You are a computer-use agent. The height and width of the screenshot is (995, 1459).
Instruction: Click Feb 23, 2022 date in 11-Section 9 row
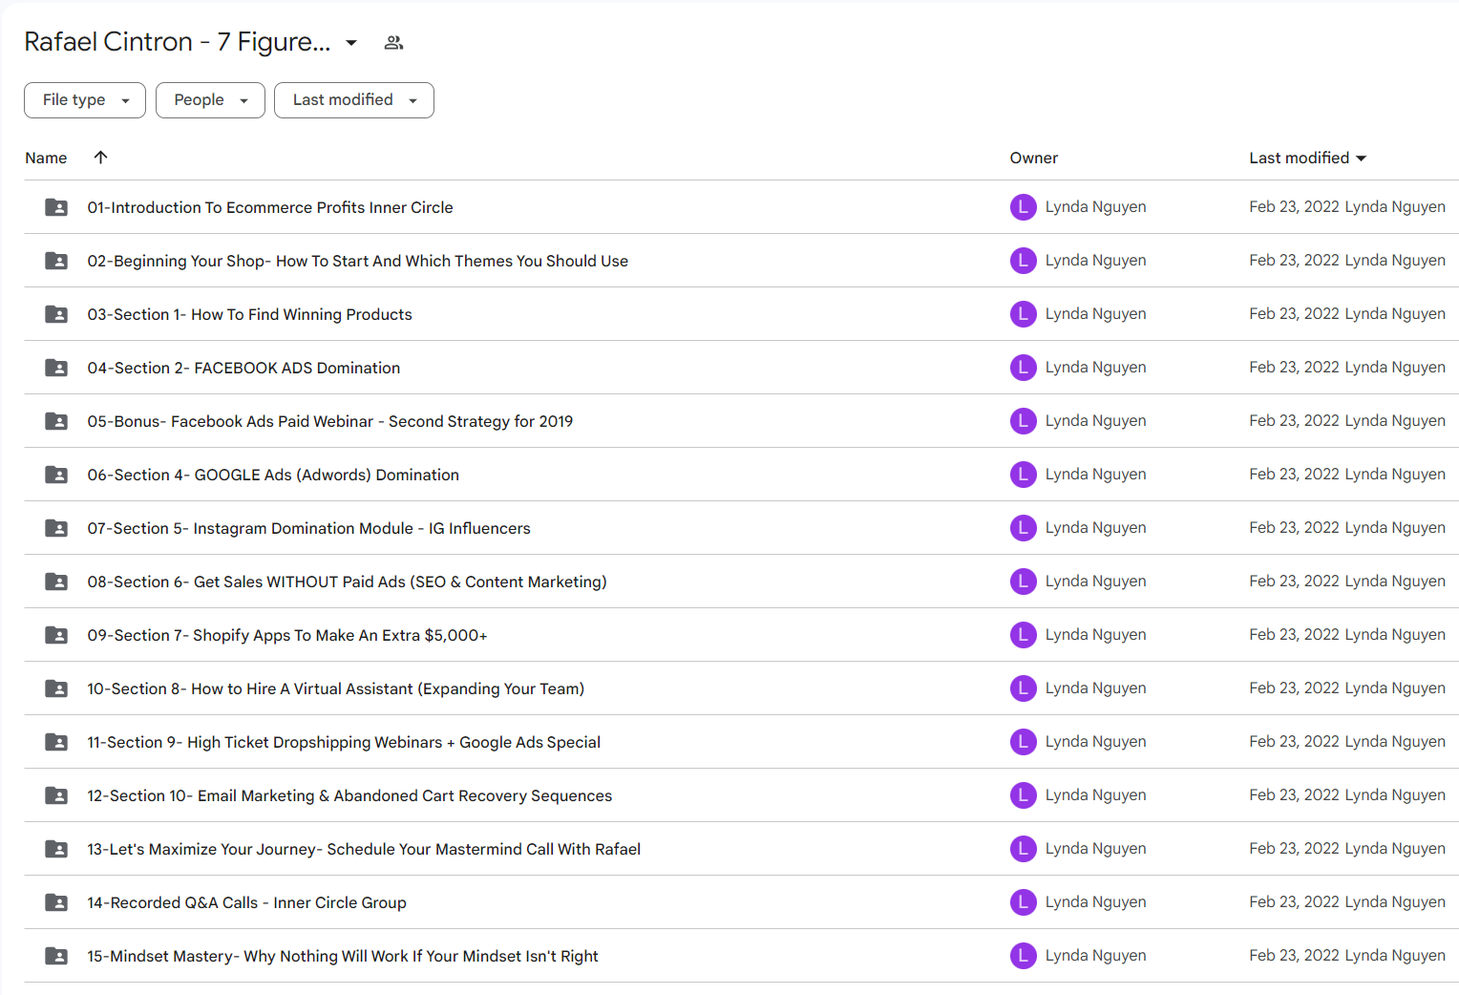pos(1294,742)
